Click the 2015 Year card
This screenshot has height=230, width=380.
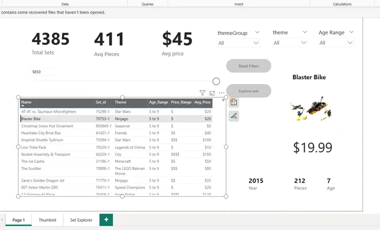pos(256,184)
